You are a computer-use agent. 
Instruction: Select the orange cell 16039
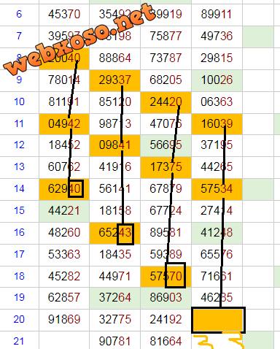[x=217, y=123]
